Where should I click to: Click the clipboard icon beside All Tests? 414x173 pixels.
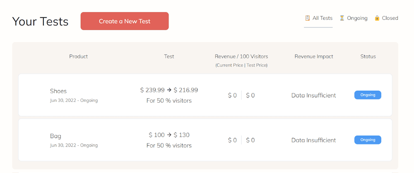pyautogui.click(x=307, y=18)
